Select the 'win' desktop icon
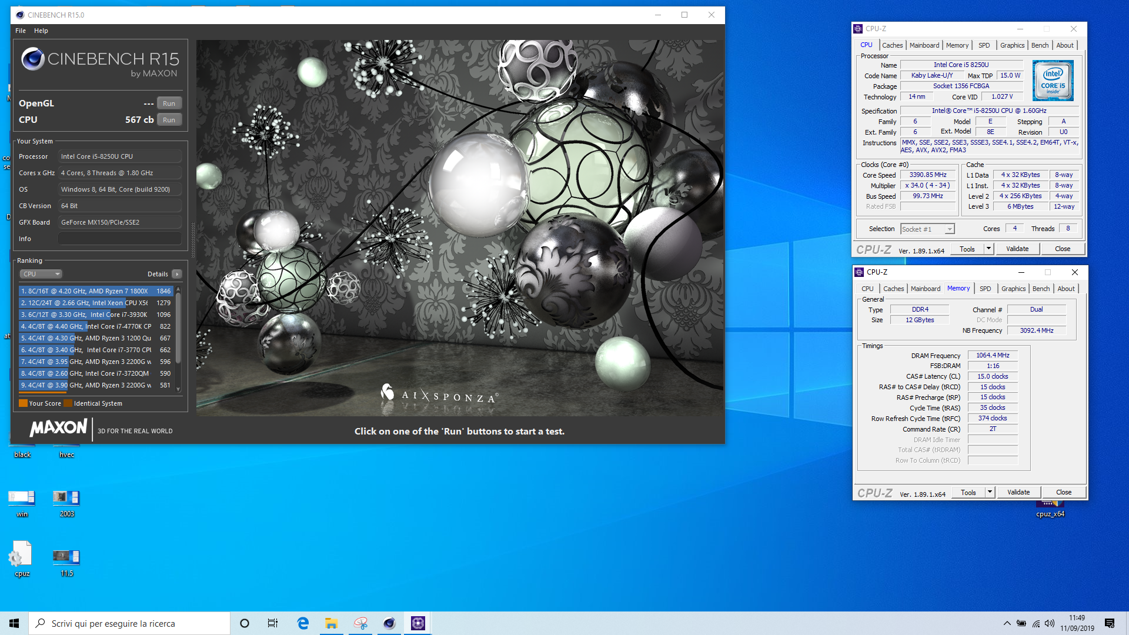 pos(22,503)
